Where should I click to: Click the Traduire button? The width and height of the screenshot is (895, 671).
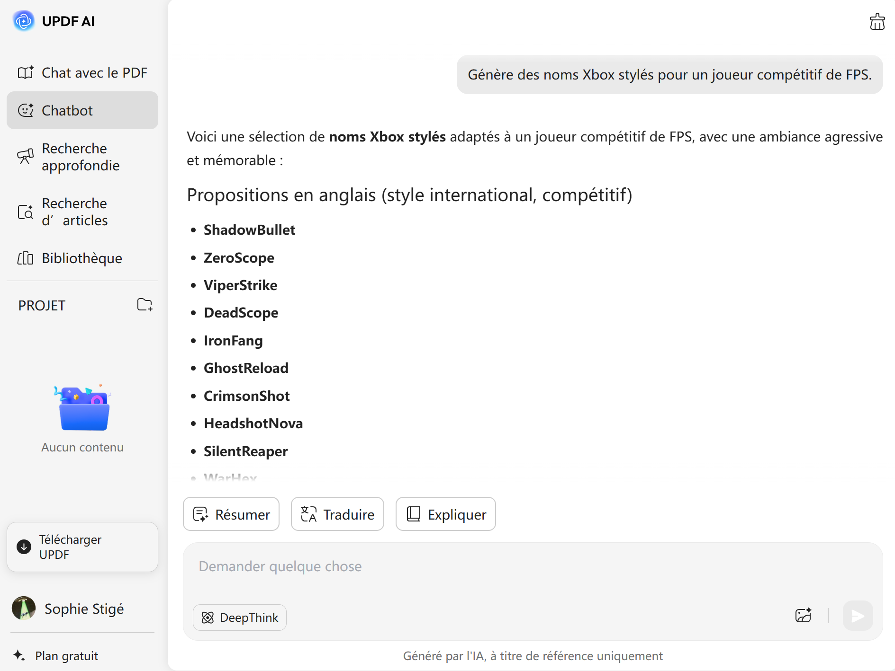337,514
